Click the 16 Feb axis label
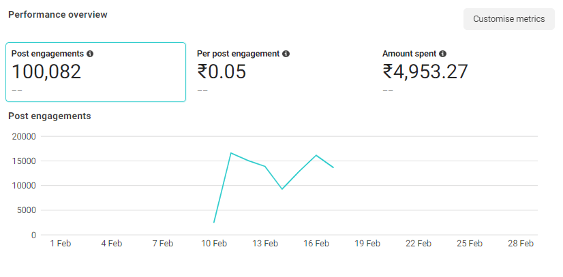The height and width of the screenshot is (277, 563). (316, 244)
